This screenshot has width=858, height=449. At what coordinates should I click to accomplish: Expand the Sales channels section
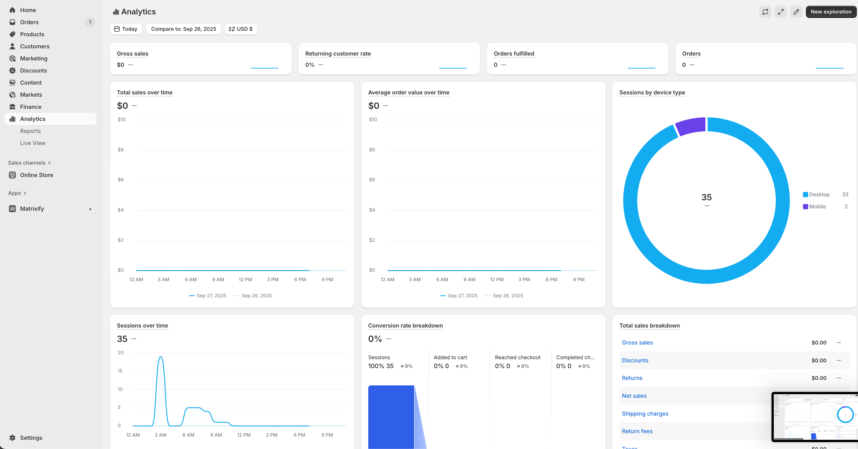click(29, 163)
